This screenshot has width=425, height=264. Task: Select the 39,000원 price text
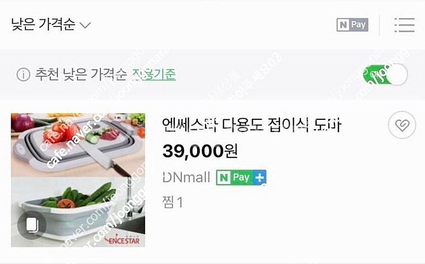tap(200, 151)
